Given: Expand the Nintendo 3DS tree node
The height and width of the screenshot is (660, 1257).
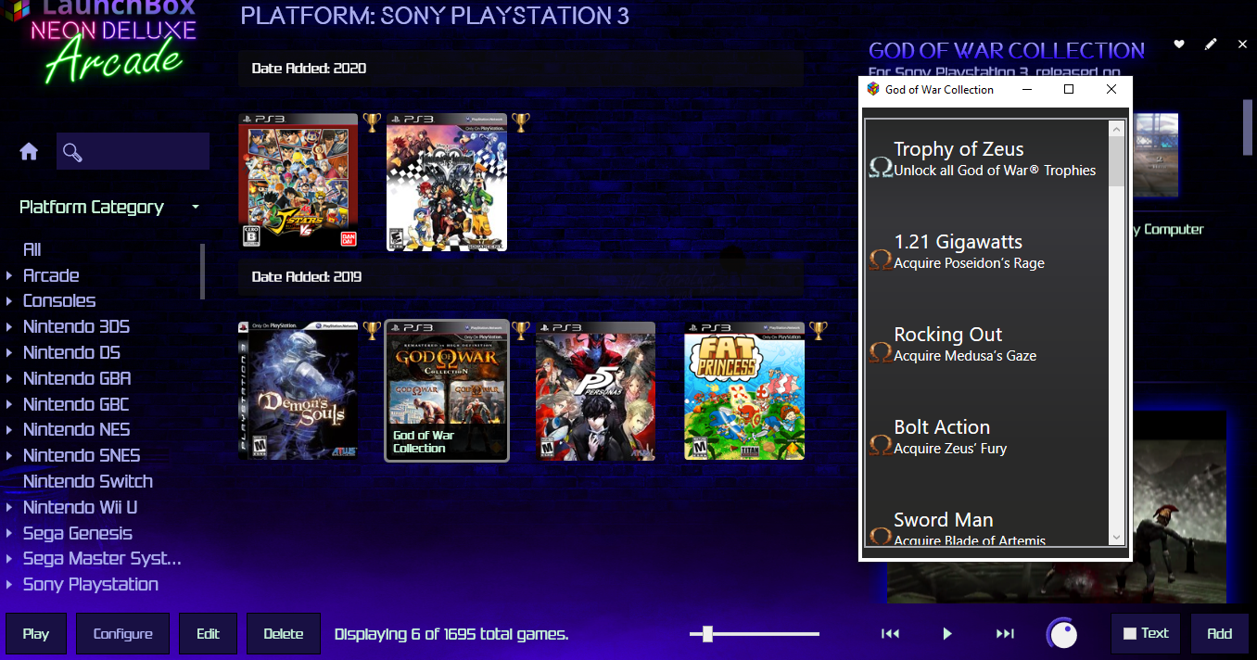Looking at the screenshot, I should [9, 327].
